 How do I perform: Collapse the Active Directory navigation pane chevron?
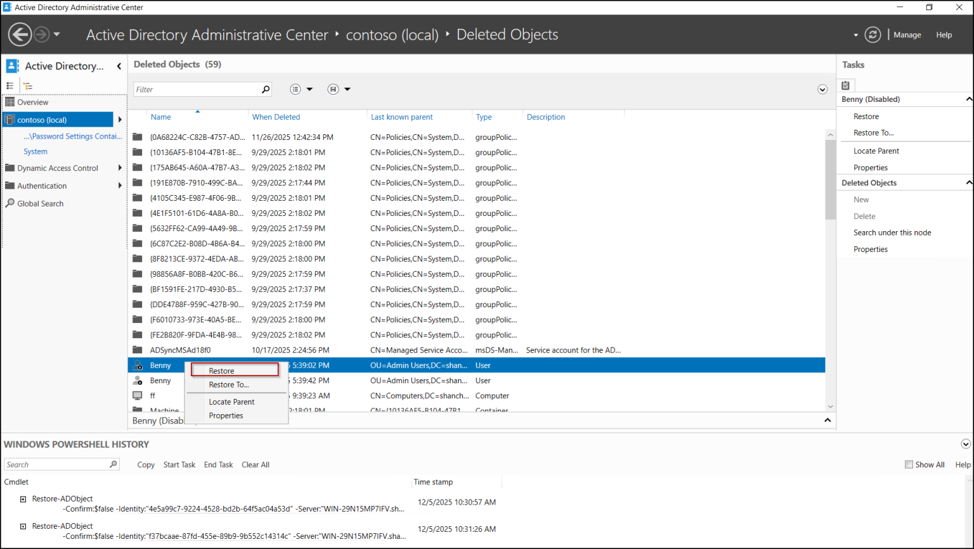[x=119, y=65]
